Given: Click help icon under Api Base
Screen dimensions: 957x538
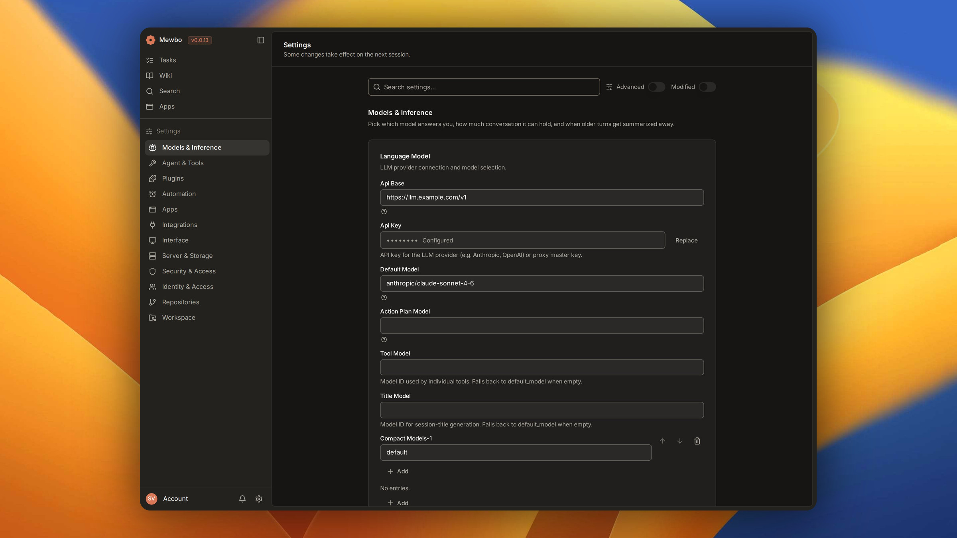Looking at the screenshot, I should click(x=384, y=212).
